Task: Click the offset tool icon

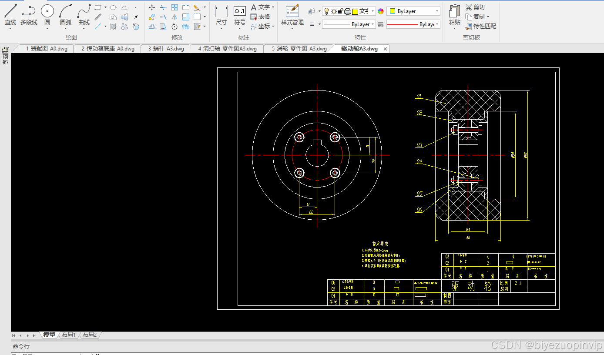Action: tap(152, 27)
